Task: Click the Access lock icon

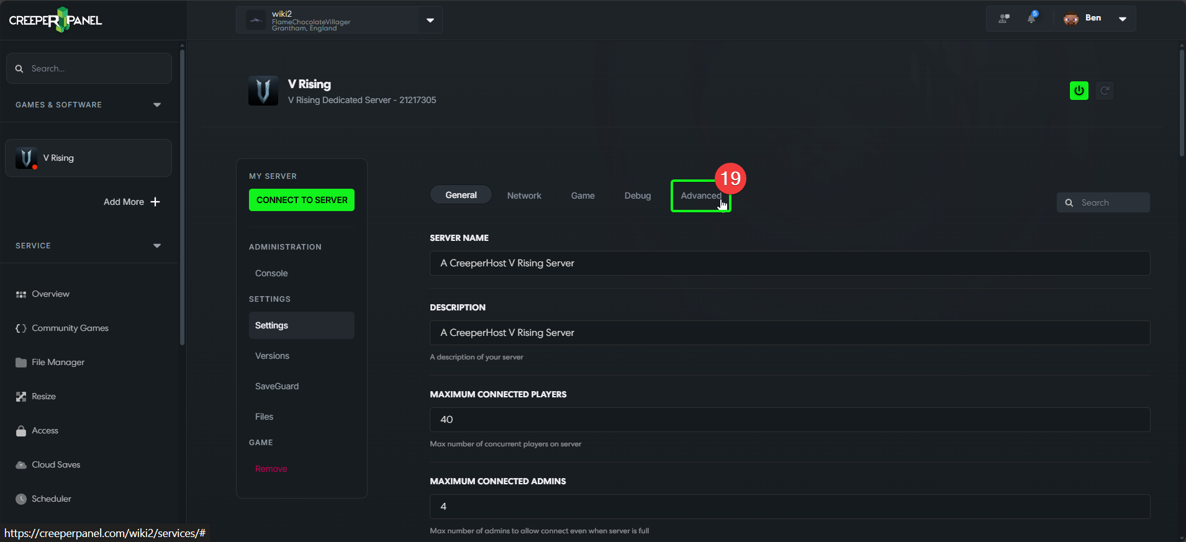Action: (21, 431)
